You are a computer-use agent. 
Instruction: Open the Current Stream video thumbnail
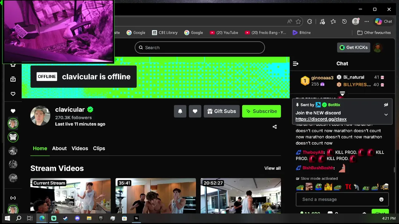70,196
